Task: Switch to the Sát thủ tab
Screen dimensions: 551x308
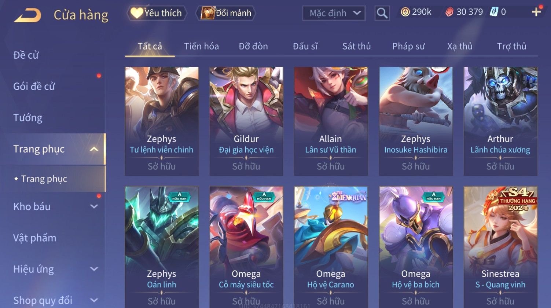Action: (356, 46)
